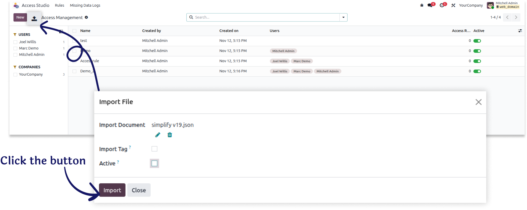
Task: Click the upload import icon
Action: point(34,18)
